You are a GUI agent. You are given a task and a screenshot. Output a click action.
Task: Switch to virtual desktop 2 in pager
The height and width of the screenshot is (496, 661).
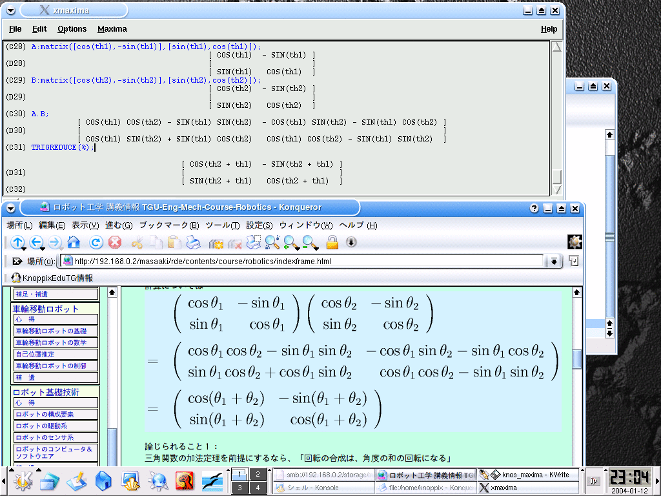258,475
